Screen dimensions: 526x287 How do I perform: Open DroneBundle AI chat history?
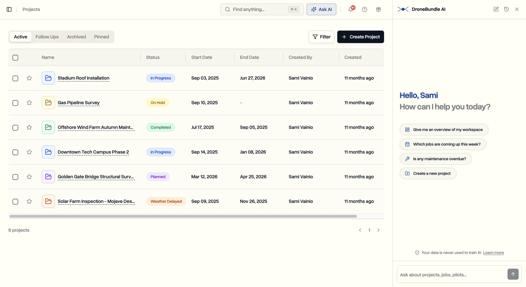coord(507,9)
